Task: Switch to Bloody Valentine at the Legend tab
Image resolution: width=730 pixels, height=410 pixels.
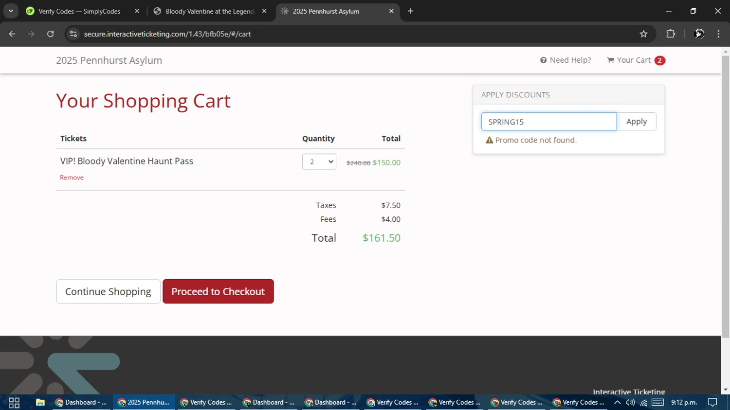Action: tap(209, 11)
